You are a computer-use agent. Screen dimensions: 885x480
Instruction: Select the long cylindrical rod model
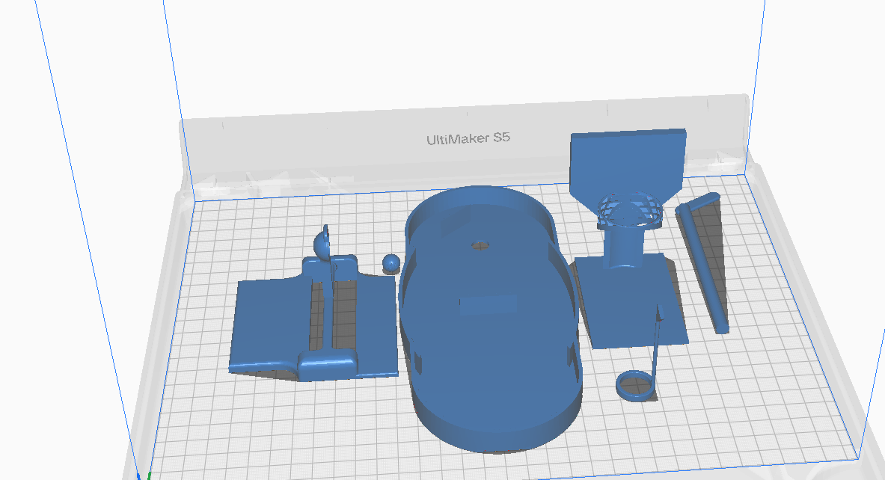pyautogui.click(x=702, y=264)
